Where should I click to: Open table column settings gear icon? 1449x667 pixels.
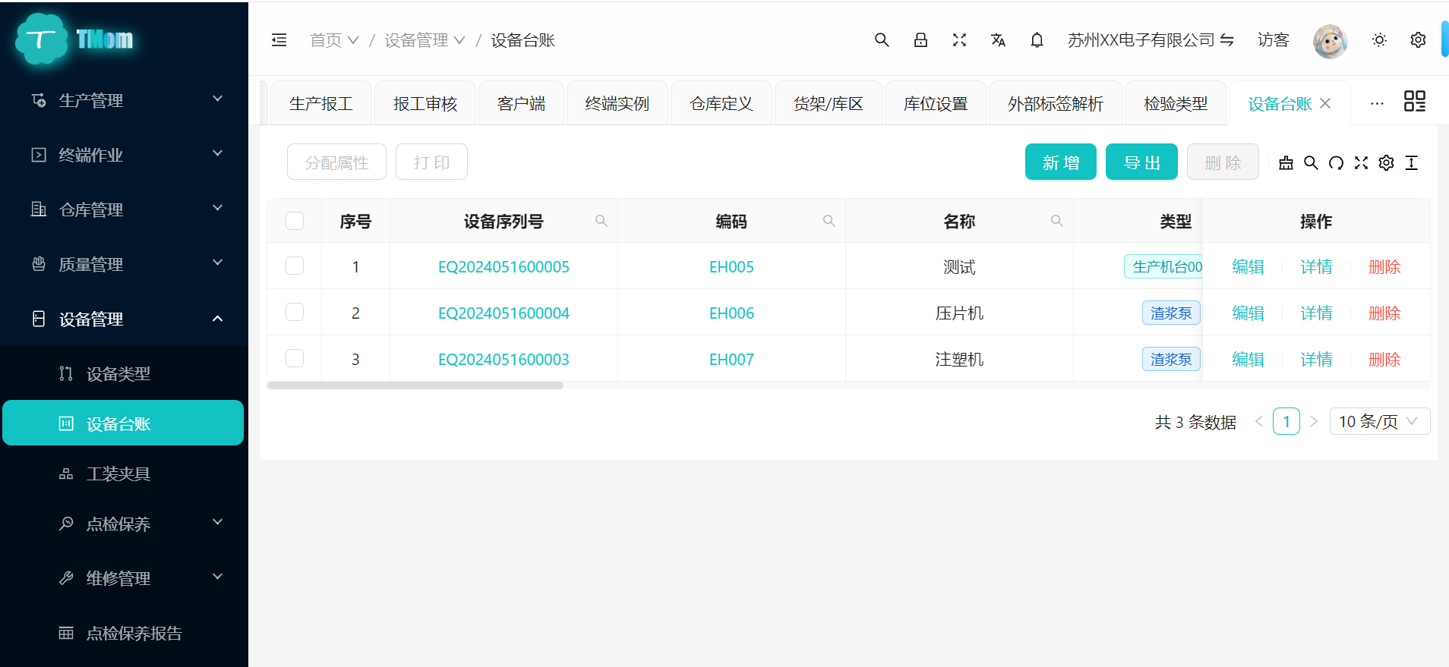pyautogui.click(x=1386, y=163)
